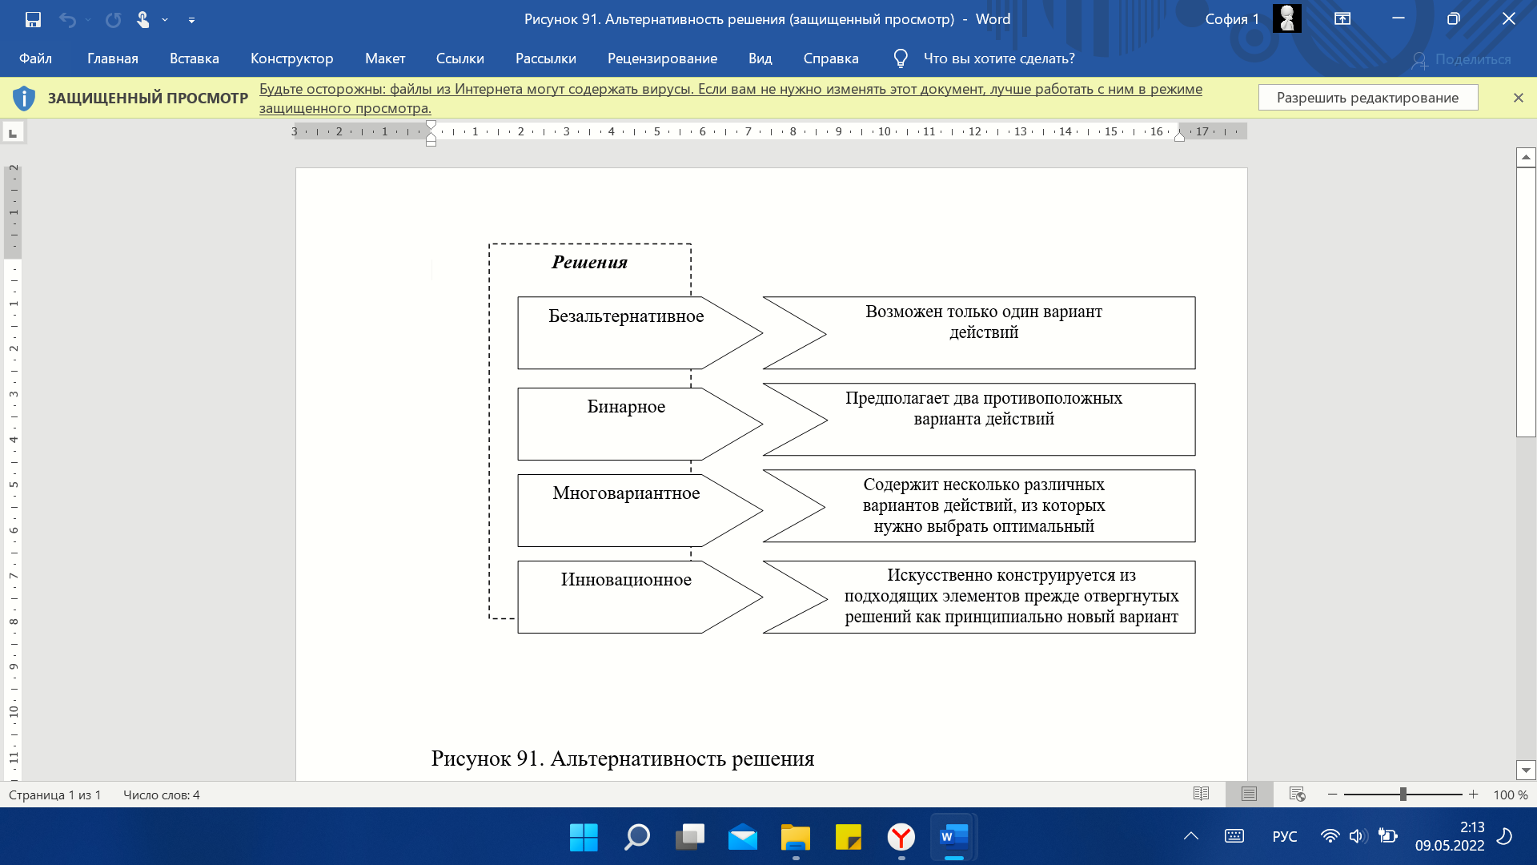Click the user profile avatar picture
Viewport: 1537px width, 865px height.
[x=1287, y=18]
